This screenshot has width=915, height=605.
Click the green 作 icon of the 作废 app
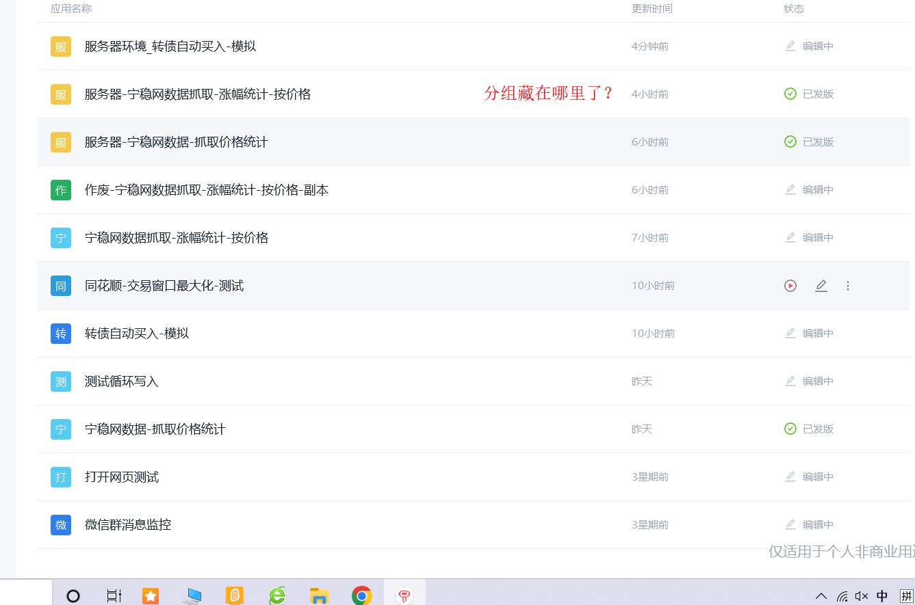pos(61,190)
